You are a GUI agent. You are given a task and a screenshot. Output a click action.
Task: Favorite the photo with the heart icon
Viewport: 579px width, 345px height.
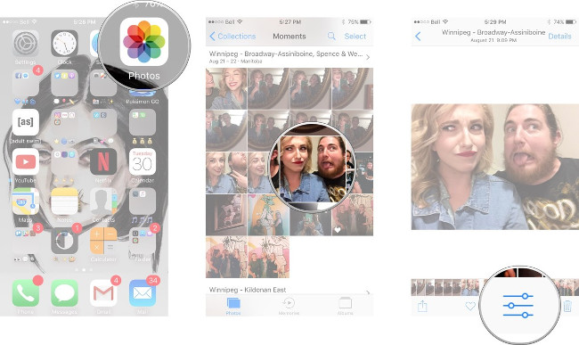470,306
